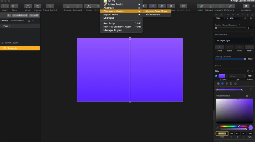Click the Sync Selected button
This screenshot has width=255, height=142.
pos(20,15)
